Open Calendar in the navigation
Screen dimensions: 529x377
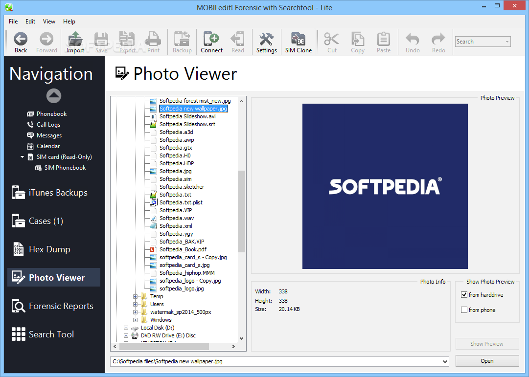48,146
